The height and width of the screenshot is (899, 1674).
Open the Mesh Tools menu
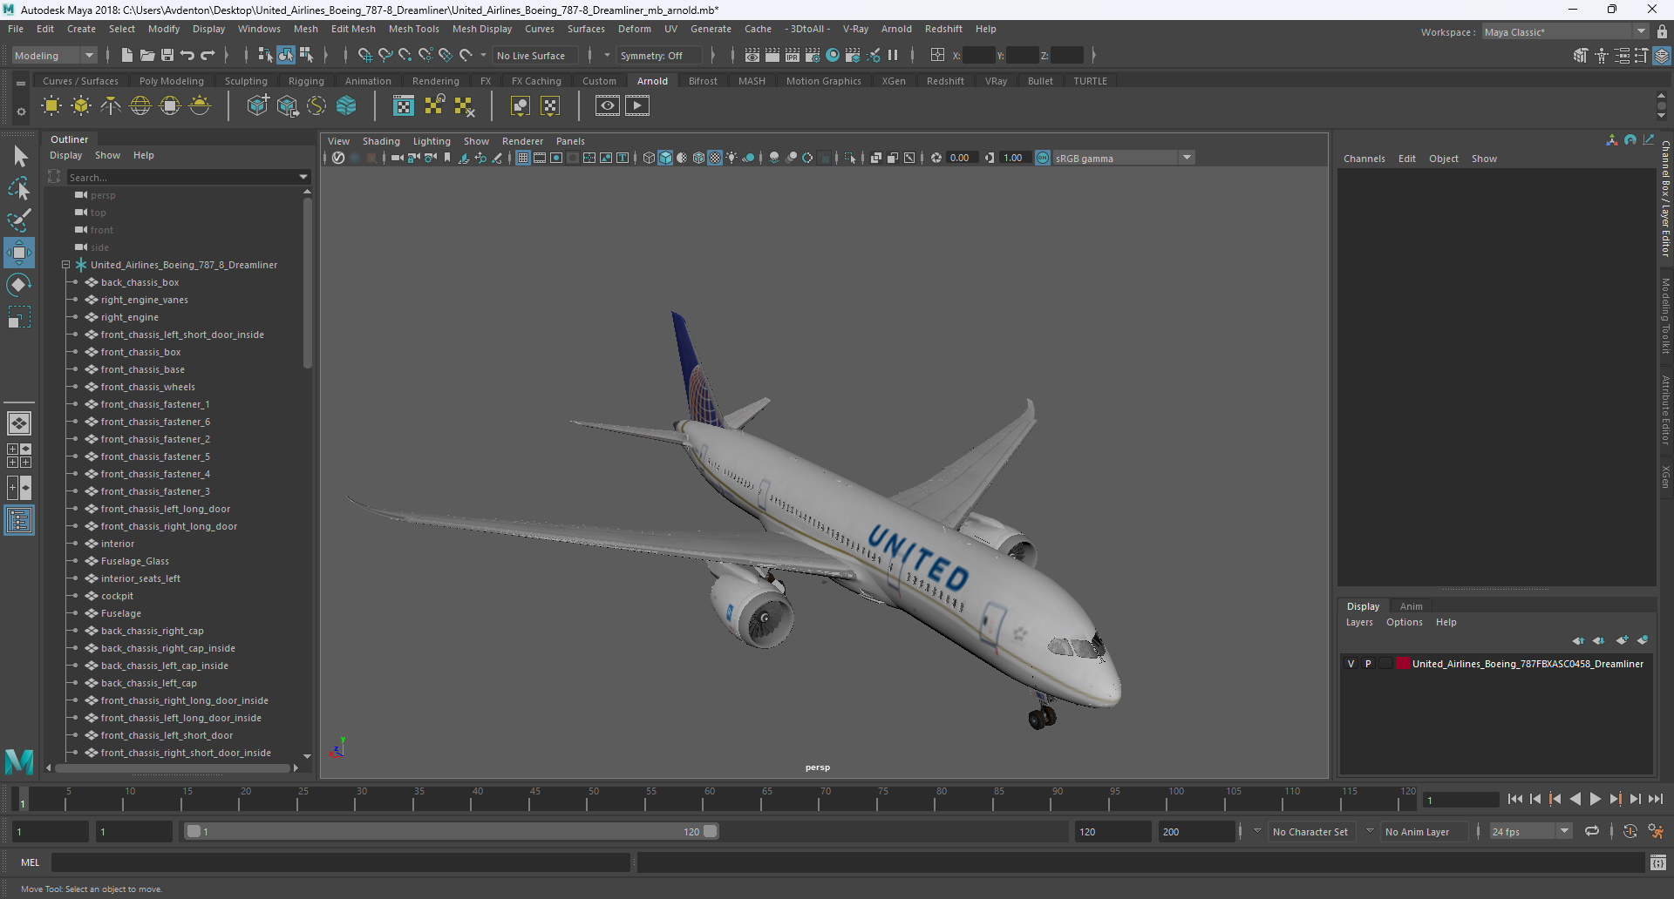[x=413, y=29]
